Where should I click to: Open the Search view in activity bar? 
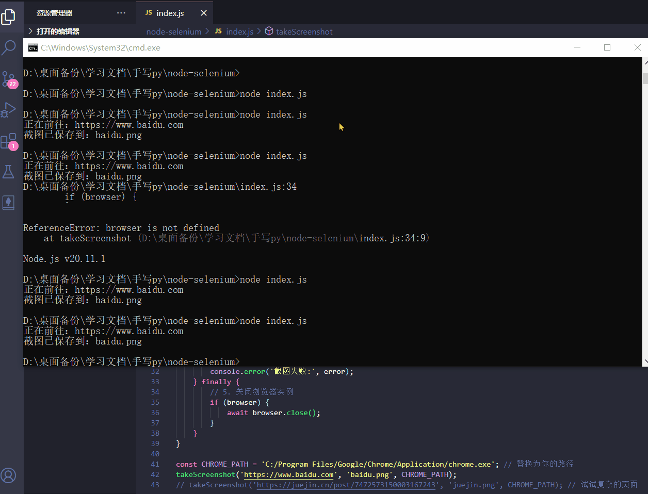pyautogui.click(x=9, y=47)
